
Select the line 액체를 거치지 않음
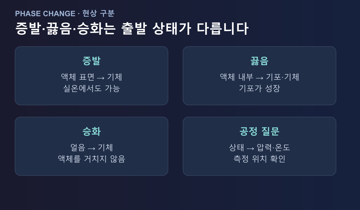pyautogui.click(x=91, y=159)
